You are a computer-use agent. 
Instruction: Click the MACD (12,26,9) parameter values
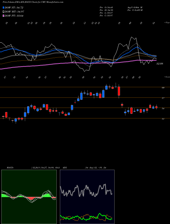click(x=45, y=168)
